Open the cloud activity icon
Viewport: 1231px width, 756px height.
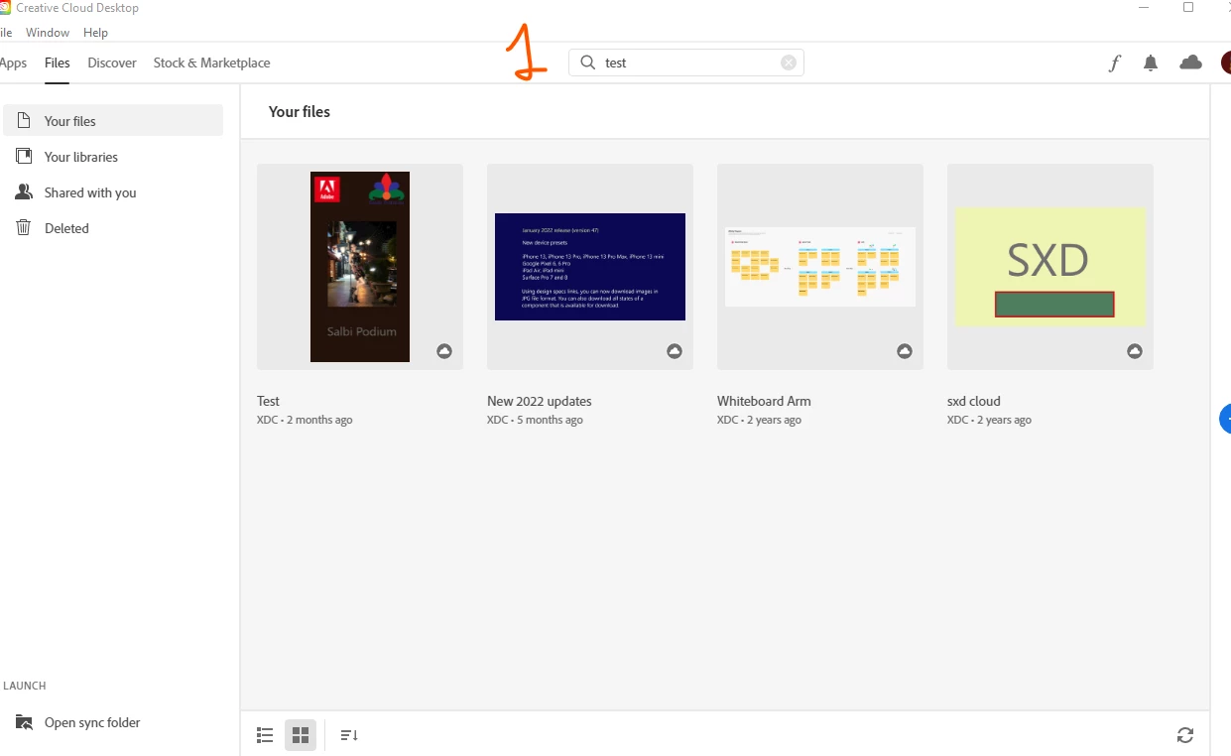(x=1190, y=63)
